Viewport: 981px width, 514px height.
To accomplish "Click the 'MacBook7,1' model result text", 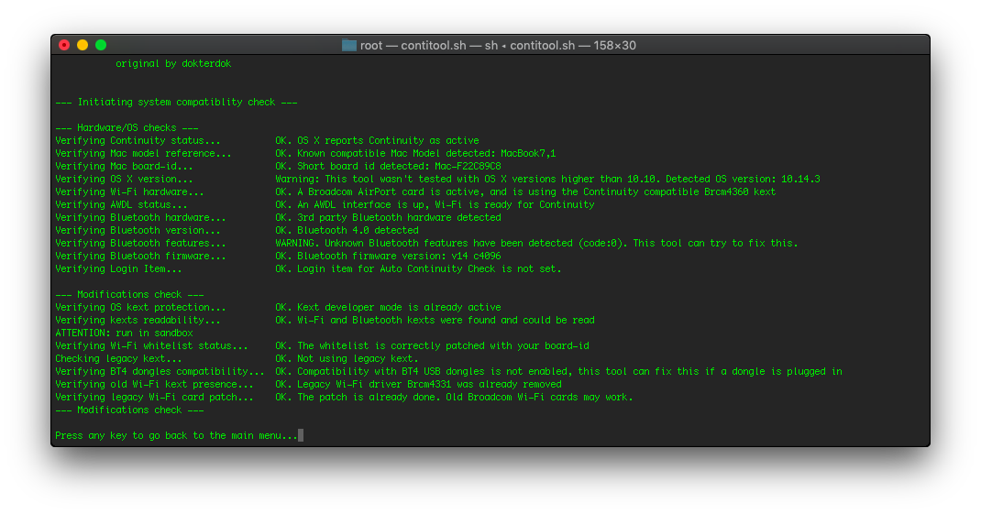I will point(528,153).
